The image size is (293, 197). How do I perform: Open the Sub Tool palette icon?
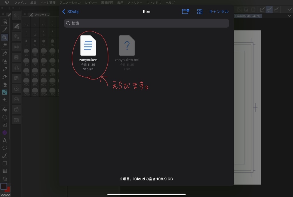[16, 16]
